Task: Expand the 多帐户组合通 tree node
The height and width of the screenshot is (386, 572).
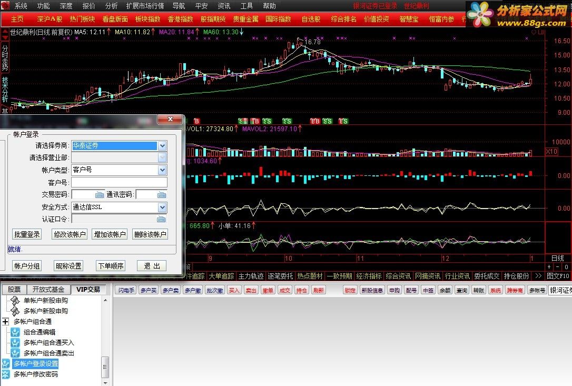Action: pyautogui.click(x=5, y=322)
